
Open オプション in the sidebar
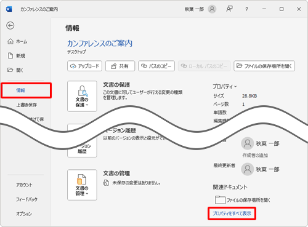[x=24, y=213]
